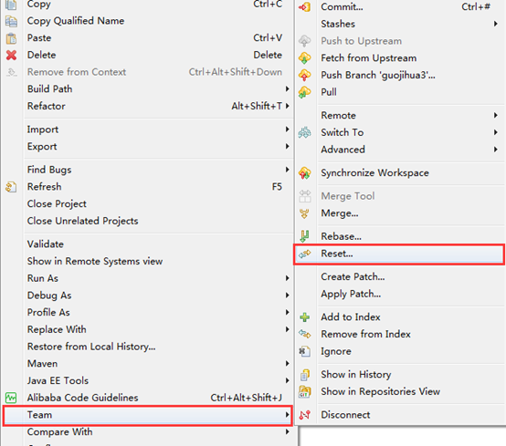Screen dimensions: 506x446
Task: Choose Show in Remote Systems view
Action: [95, 262]
